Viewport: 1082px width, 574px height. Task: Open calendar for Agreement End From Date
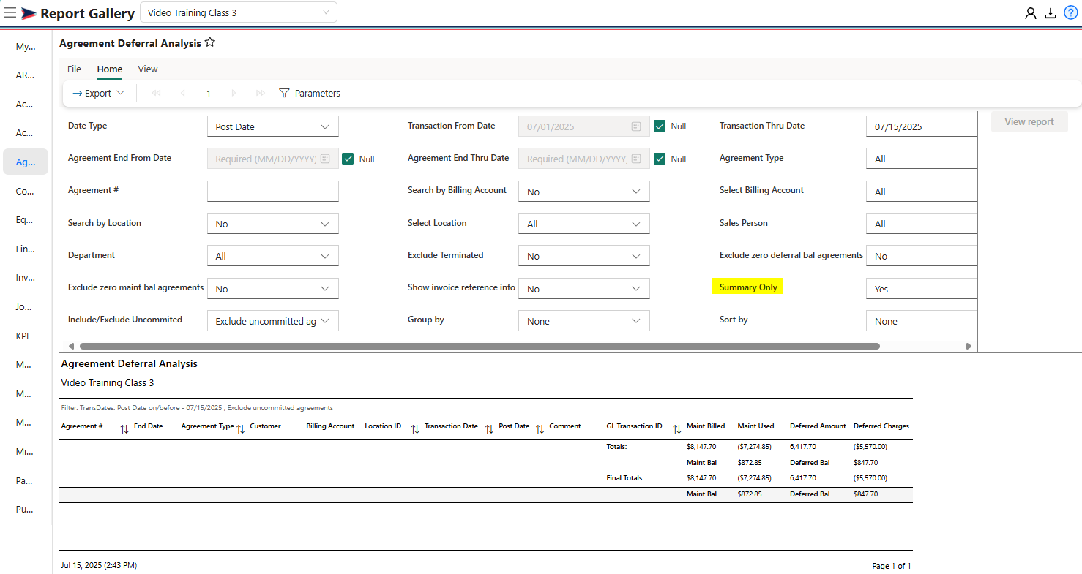click(x=325, y=159)
